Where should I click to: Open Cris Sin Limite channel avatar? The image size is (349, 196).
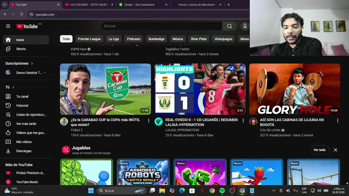pyautogui.click(x=253, y=121)
